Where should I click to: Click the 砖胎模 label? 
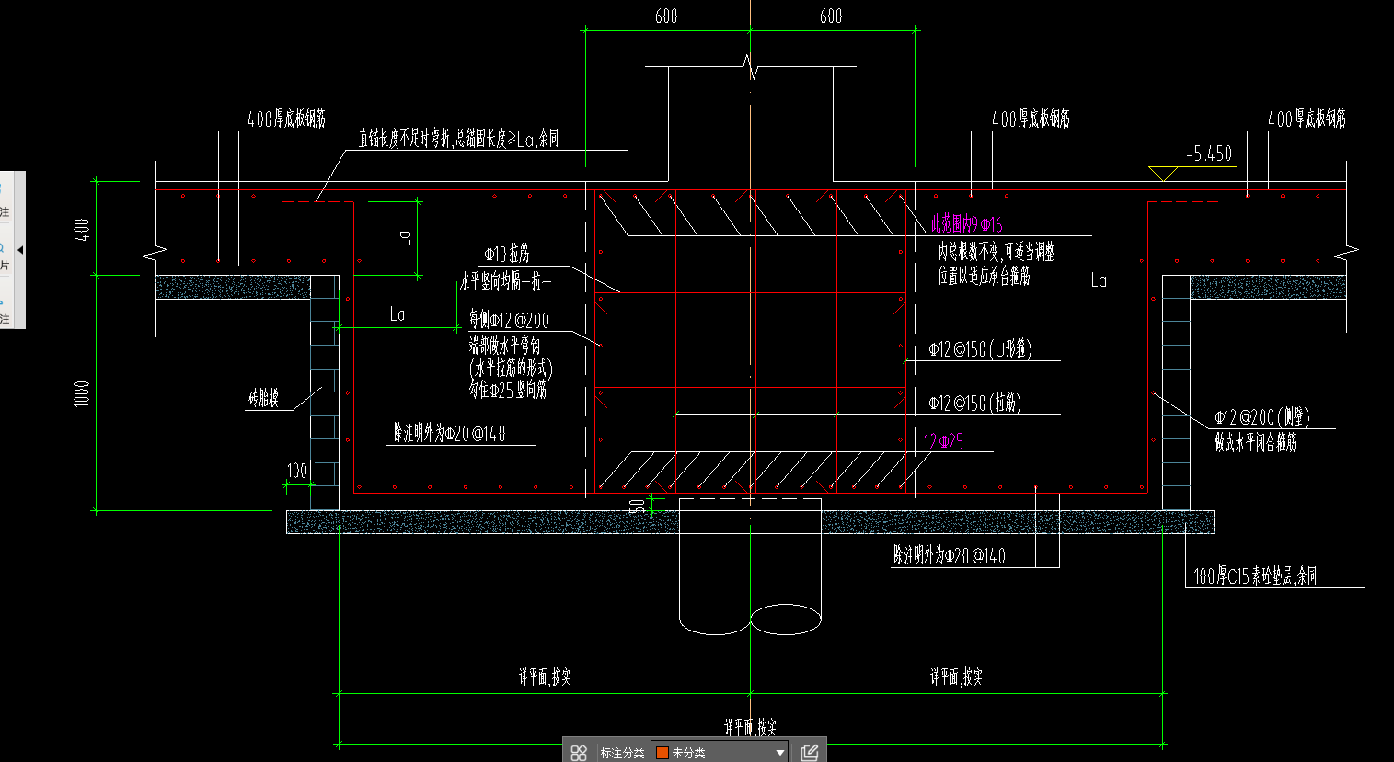pyautogui.click(x=263, y=399)
